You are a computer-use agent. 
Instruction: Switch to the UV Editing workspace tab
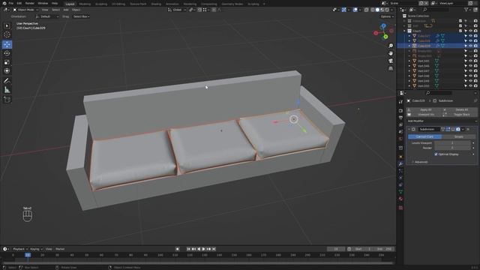click(x=118, y=4)
